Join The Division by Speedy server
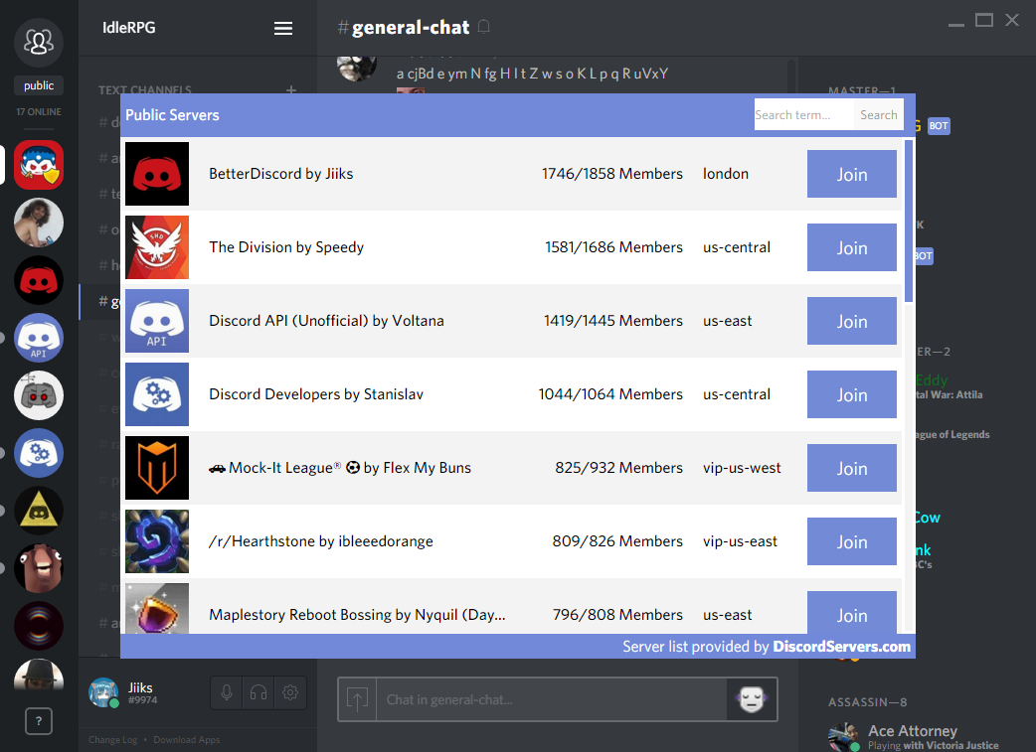1036x752 pixels. pyautogui.click(x=852, y=247)
